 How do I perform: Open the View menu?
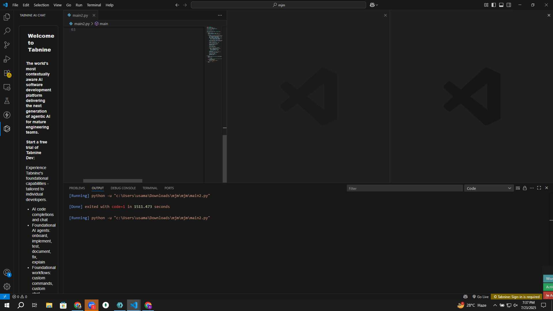[x=58, y=5]
